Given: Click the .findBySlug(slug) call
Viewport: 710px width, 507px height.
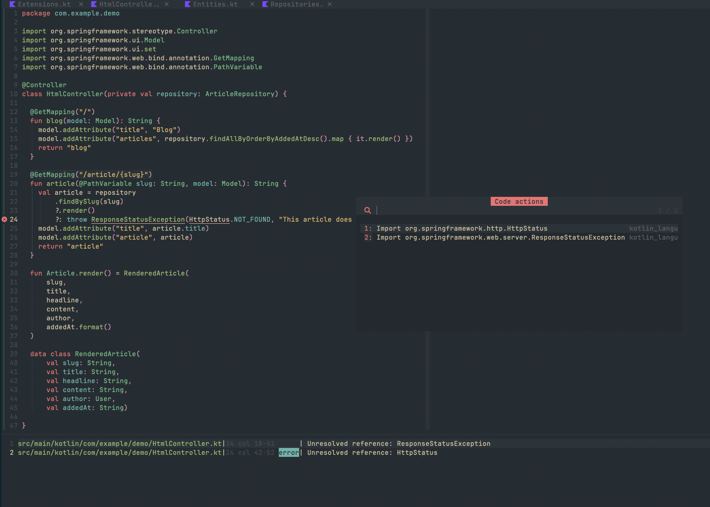Looking at the screenshot, I should coord(89,201).
